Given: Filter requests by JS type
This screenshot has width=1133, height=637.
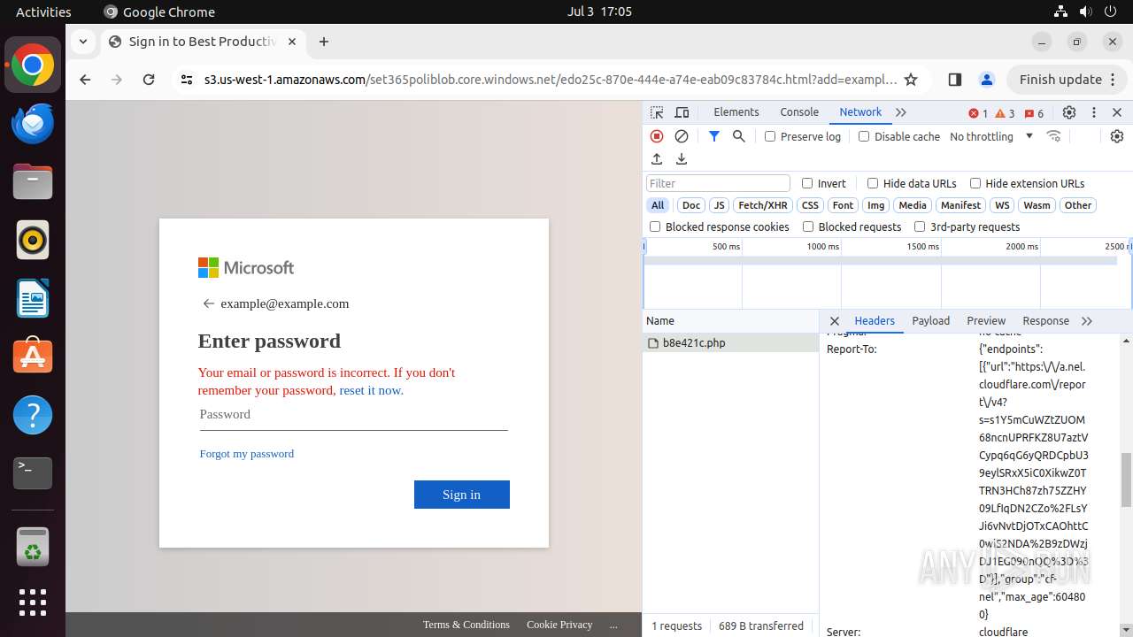Looking at the screenshot, I should point(719,205).
